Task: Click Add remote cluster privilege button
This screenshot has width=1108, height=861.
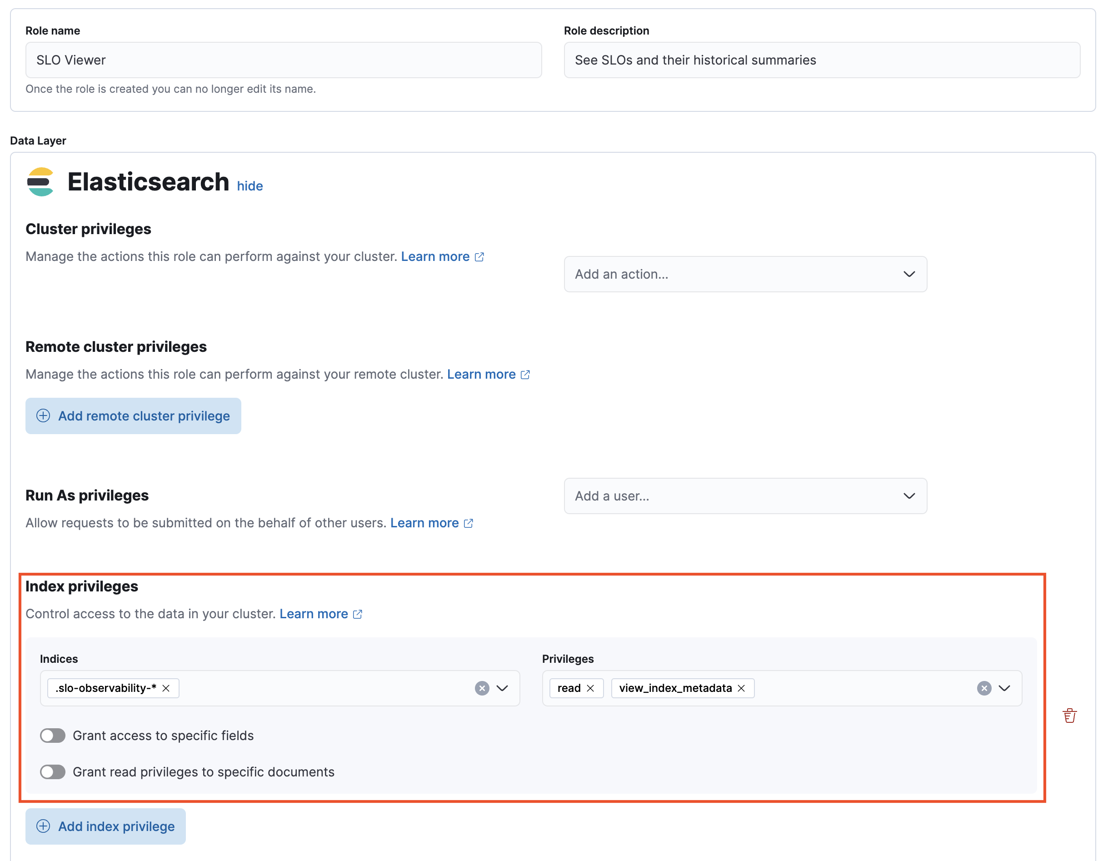Action: (x=134, y=415)
